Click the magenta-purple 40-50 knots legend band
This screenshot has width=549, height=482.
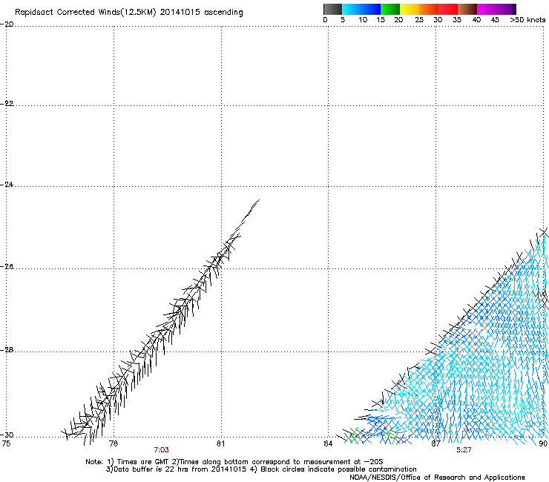[496, 9]
